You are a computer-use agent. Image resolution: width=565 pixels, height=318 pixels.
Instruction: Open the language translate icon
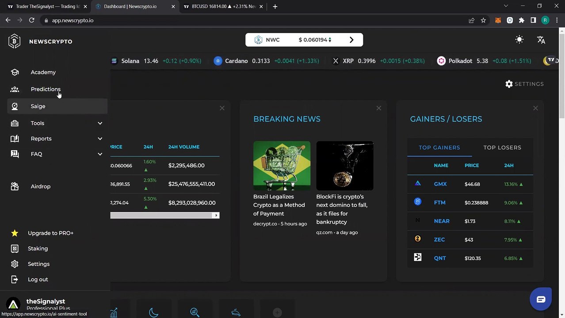[x=541, y=40]
